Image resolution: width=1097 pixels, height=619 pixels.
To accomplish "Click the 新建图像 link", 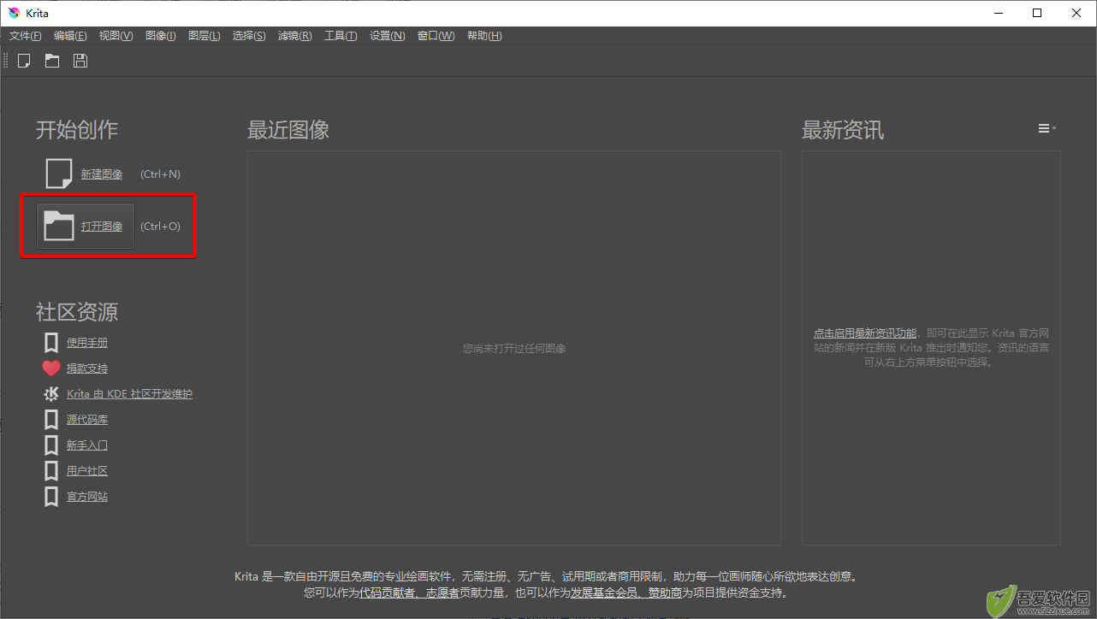I will [102, 174].
